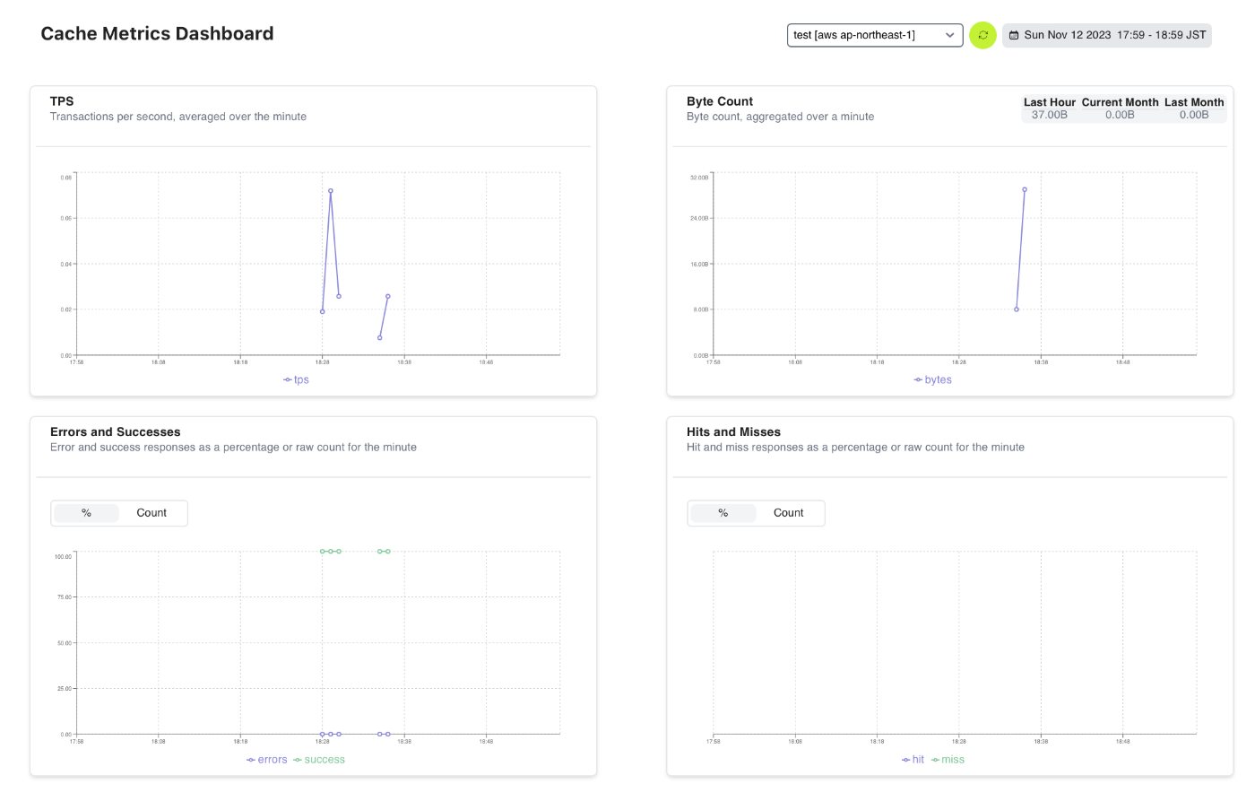This screenshot has width=1255, height=801.
Task: Click the Current Month byte count stat
Action: click(x=1120, y=109)
